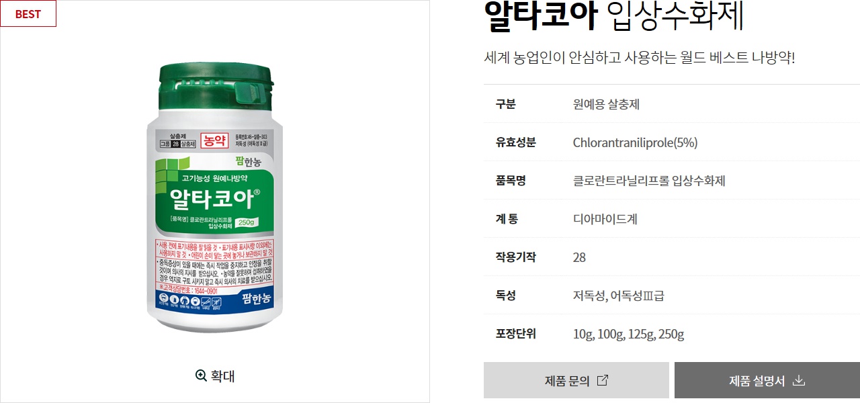Screen dimensions: 860x403
Task: Click the 유효성분 row label
Action: click(x=516, y=142)
